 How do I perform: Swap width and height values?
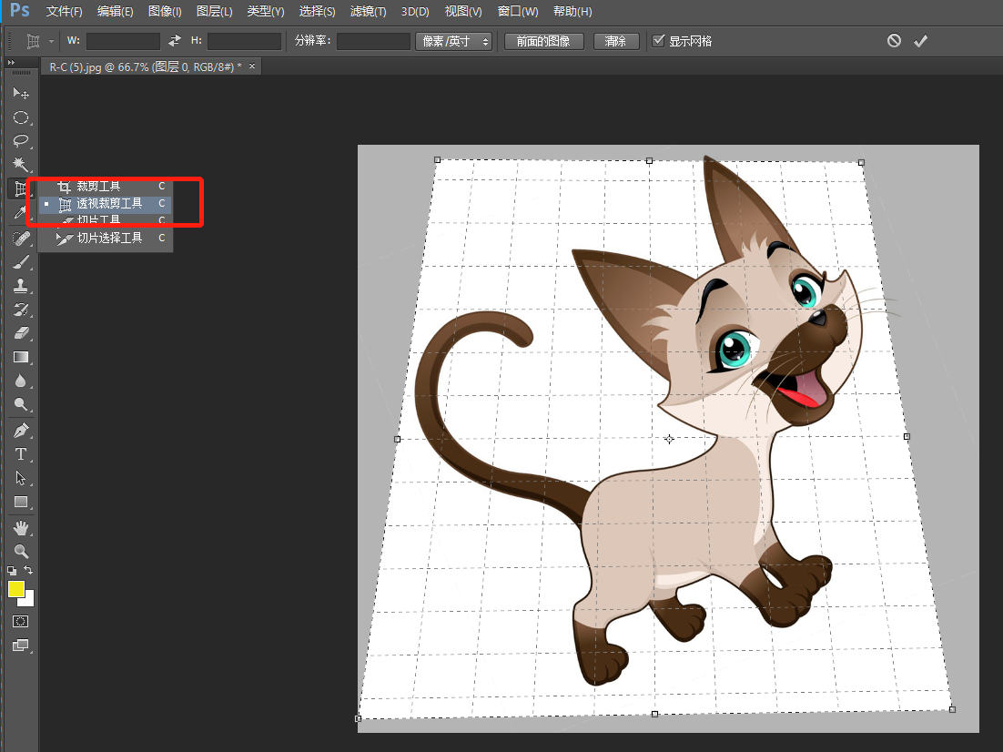pyautogui.click(x=175, y=41)
